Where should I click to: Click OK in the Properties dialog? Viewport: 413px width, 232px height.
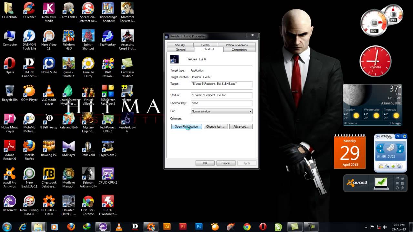coord(205,163)
